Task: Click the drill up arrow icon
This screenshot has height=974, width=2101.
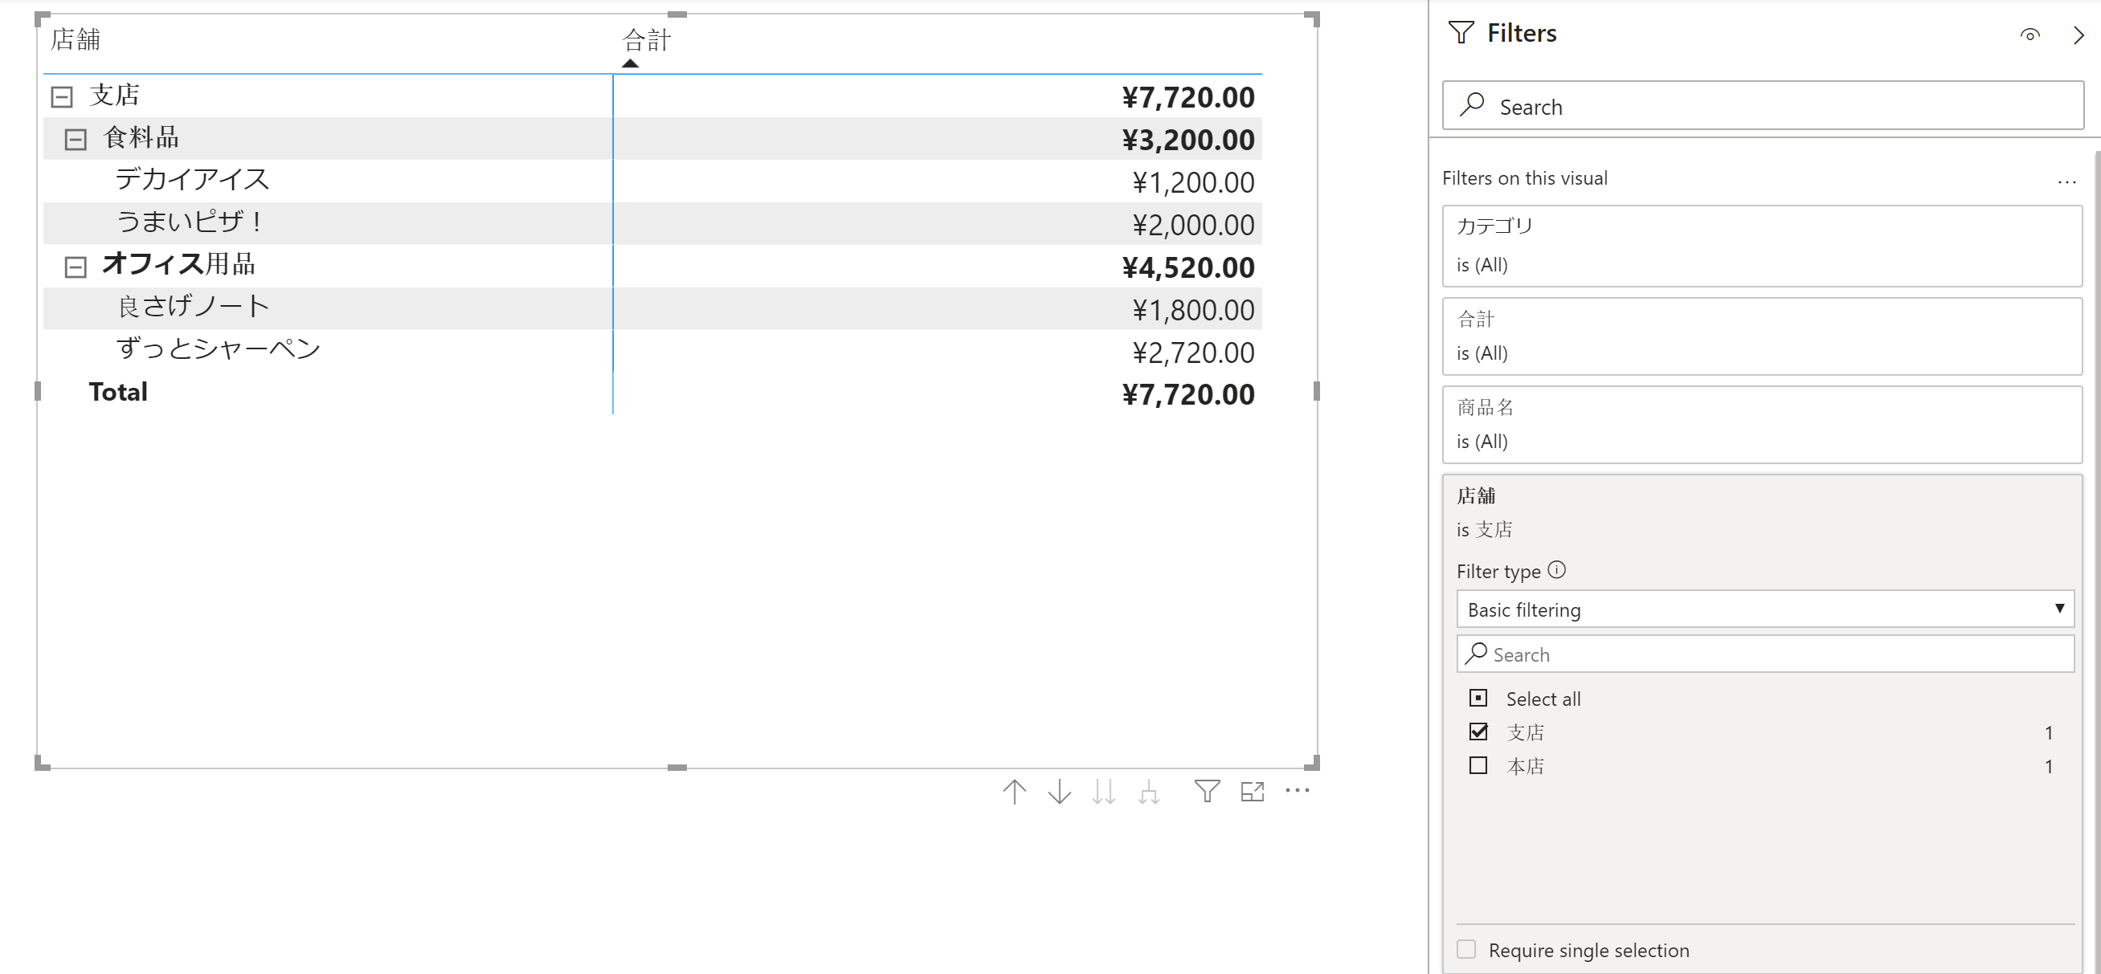Action: click(1014, 792)
